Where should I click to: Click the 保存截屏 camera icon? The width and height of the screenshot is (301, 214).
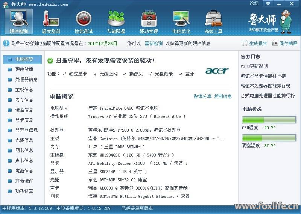[275, 43]
